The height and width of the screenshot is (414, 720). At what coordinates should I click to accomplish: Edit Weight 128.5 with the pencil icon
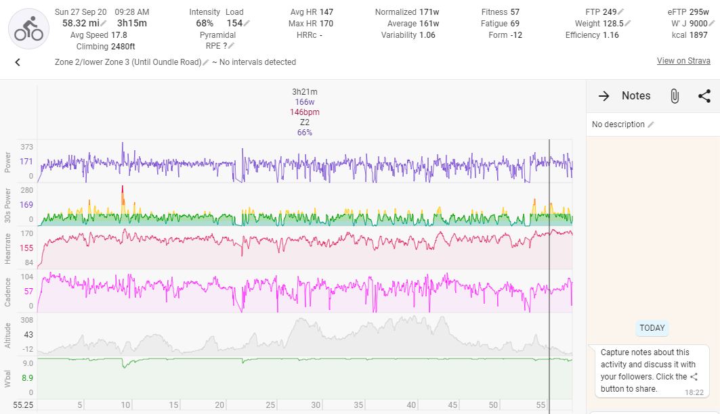point(628,24)
